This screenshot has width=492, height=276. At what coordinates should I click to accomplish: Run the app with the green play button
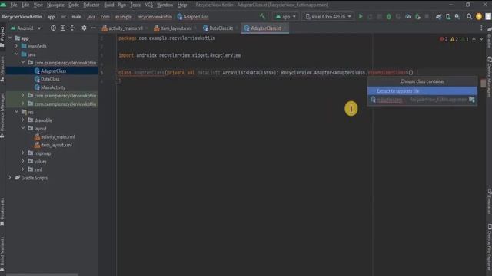(361, 16)
